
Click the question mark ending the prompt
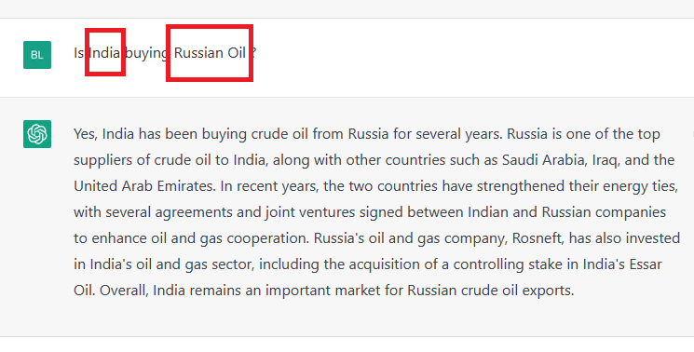[253, 53]
